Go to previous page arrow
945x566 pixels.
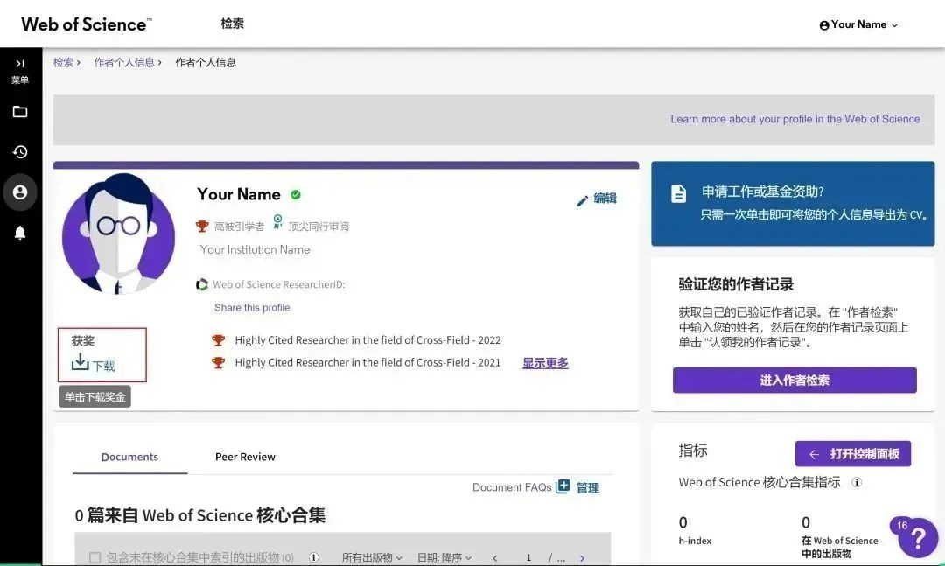[494, 558]
